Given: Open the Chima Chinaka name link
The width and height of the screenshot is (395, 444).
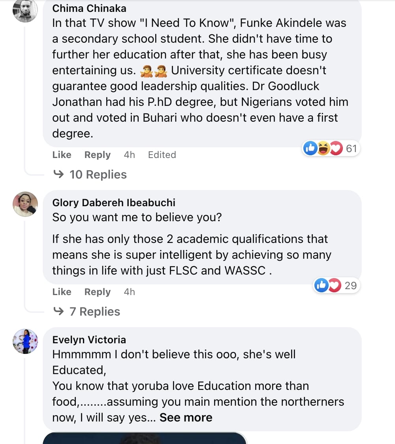Looking at the screenshot, I should pos(89,8).
